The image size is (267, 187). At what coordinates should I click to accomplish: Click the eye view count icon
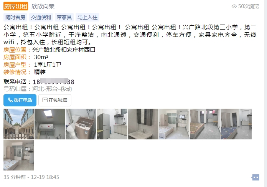click(234, 6)
